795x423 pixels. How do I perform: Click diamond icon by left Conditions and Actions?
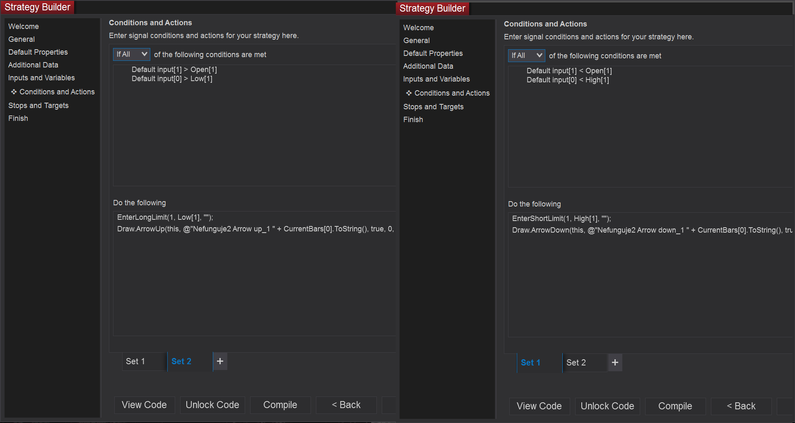pyautogui.click(x=14, y=92)
